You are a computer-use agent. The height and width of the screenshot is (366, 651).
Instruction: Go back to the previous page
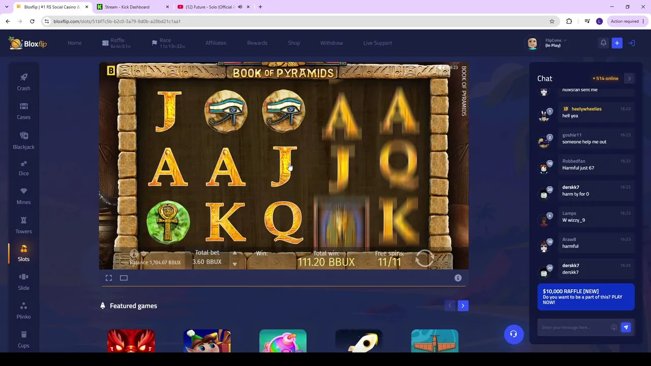[x=8, y=21]
